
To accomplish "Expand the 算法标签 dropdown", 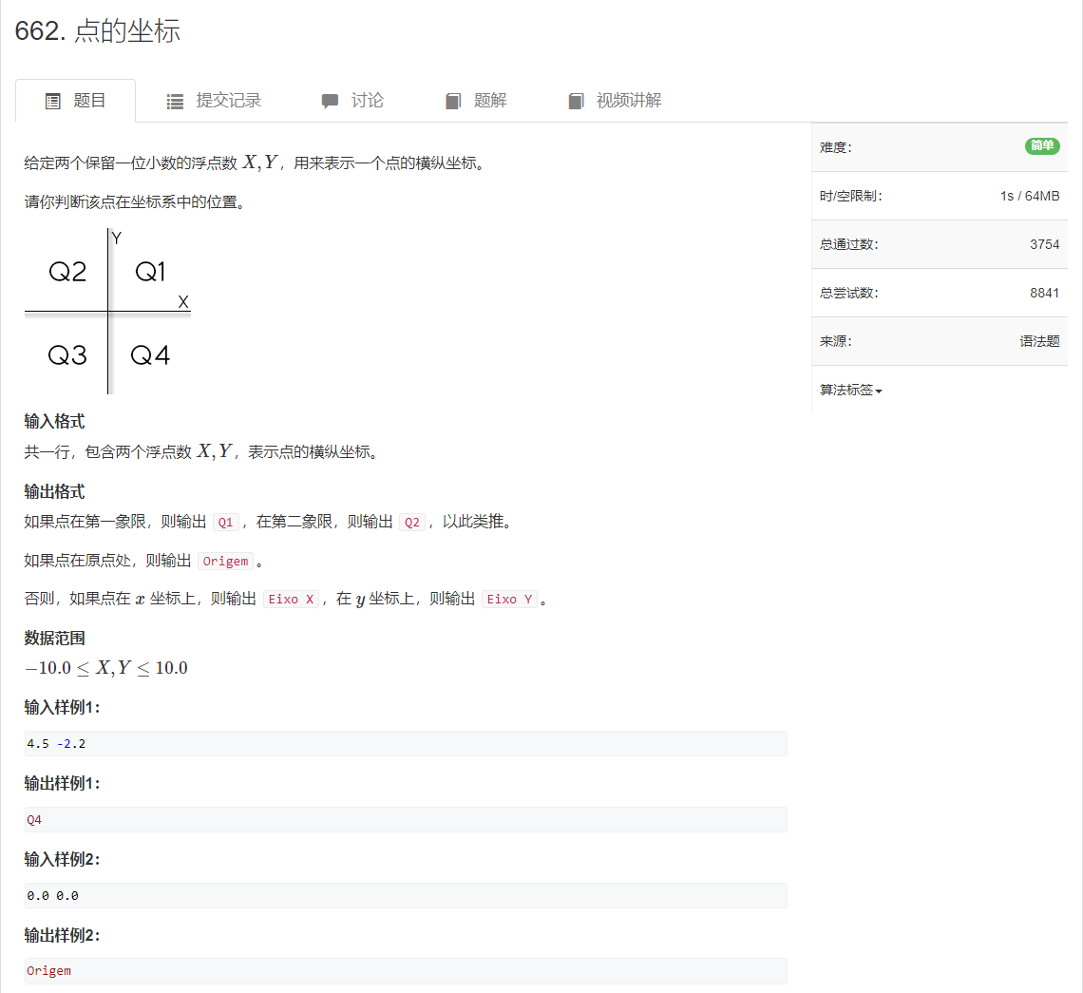I will point(851,391).
